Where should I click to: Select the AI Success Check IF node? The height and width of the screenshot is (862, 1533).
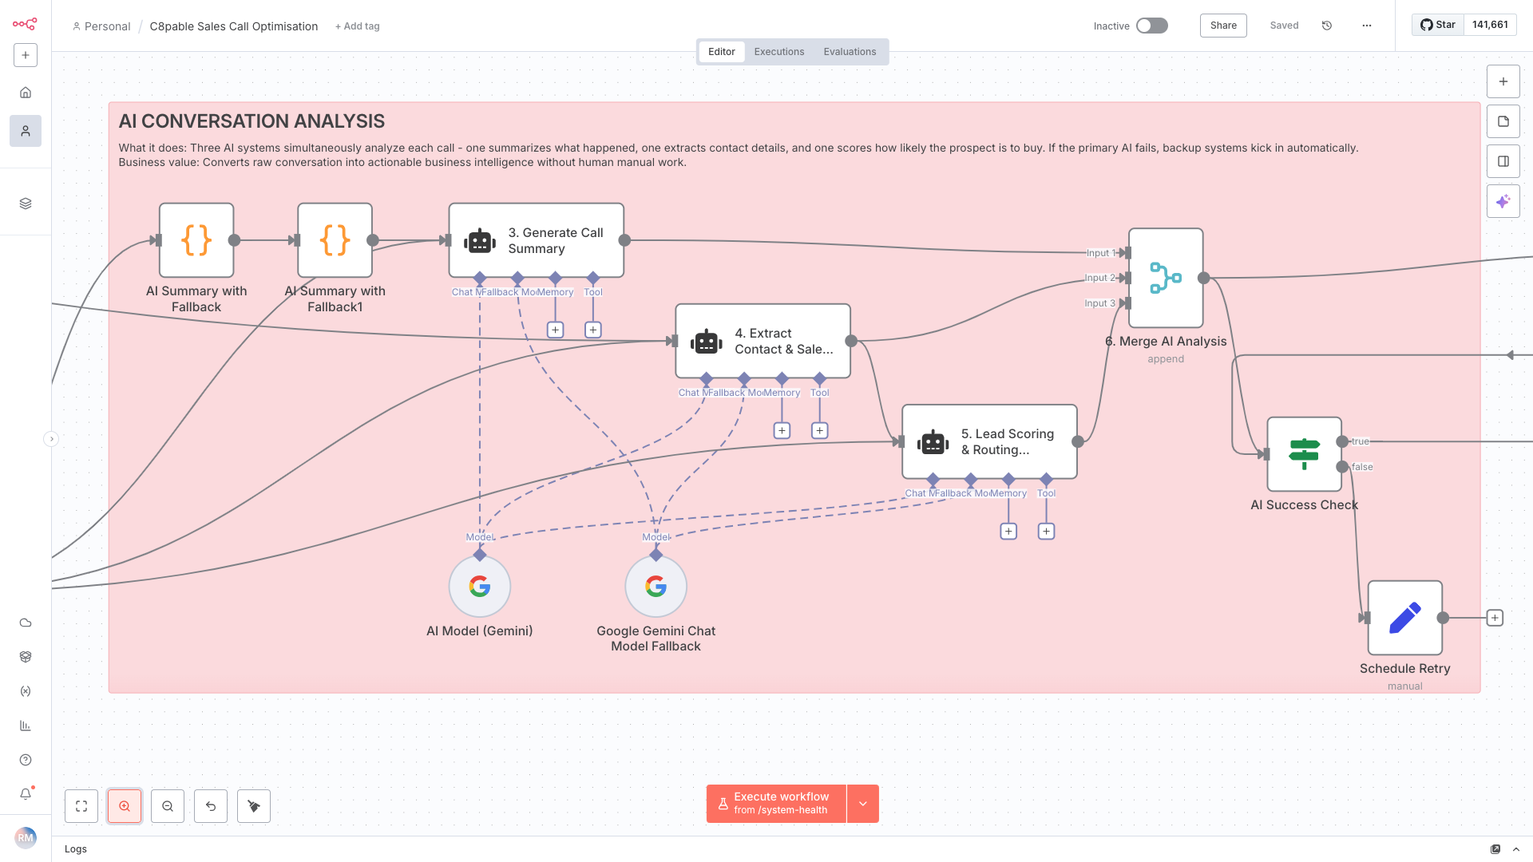[x=1305, y=454]
